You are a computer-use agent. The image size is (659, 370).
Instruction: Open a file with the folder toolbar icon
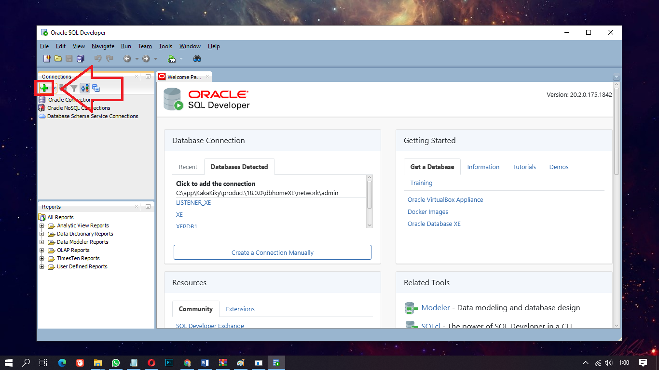coord(58,59)
